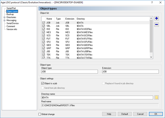Click the Help button
This screenshot has height=118, width=165.
(x=109, y=114)
